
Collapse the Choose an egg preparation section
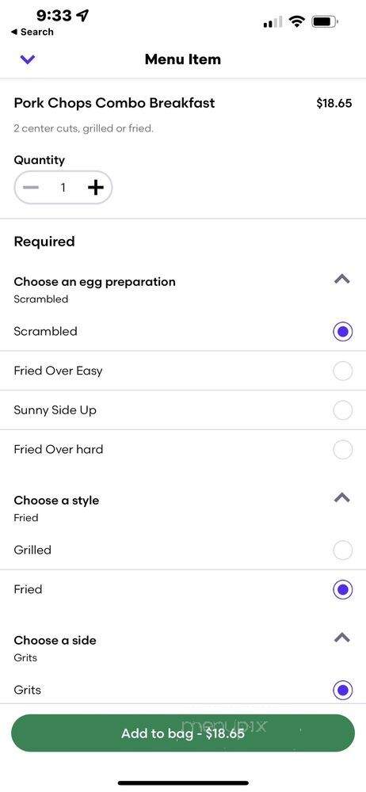tap(342, 279)
